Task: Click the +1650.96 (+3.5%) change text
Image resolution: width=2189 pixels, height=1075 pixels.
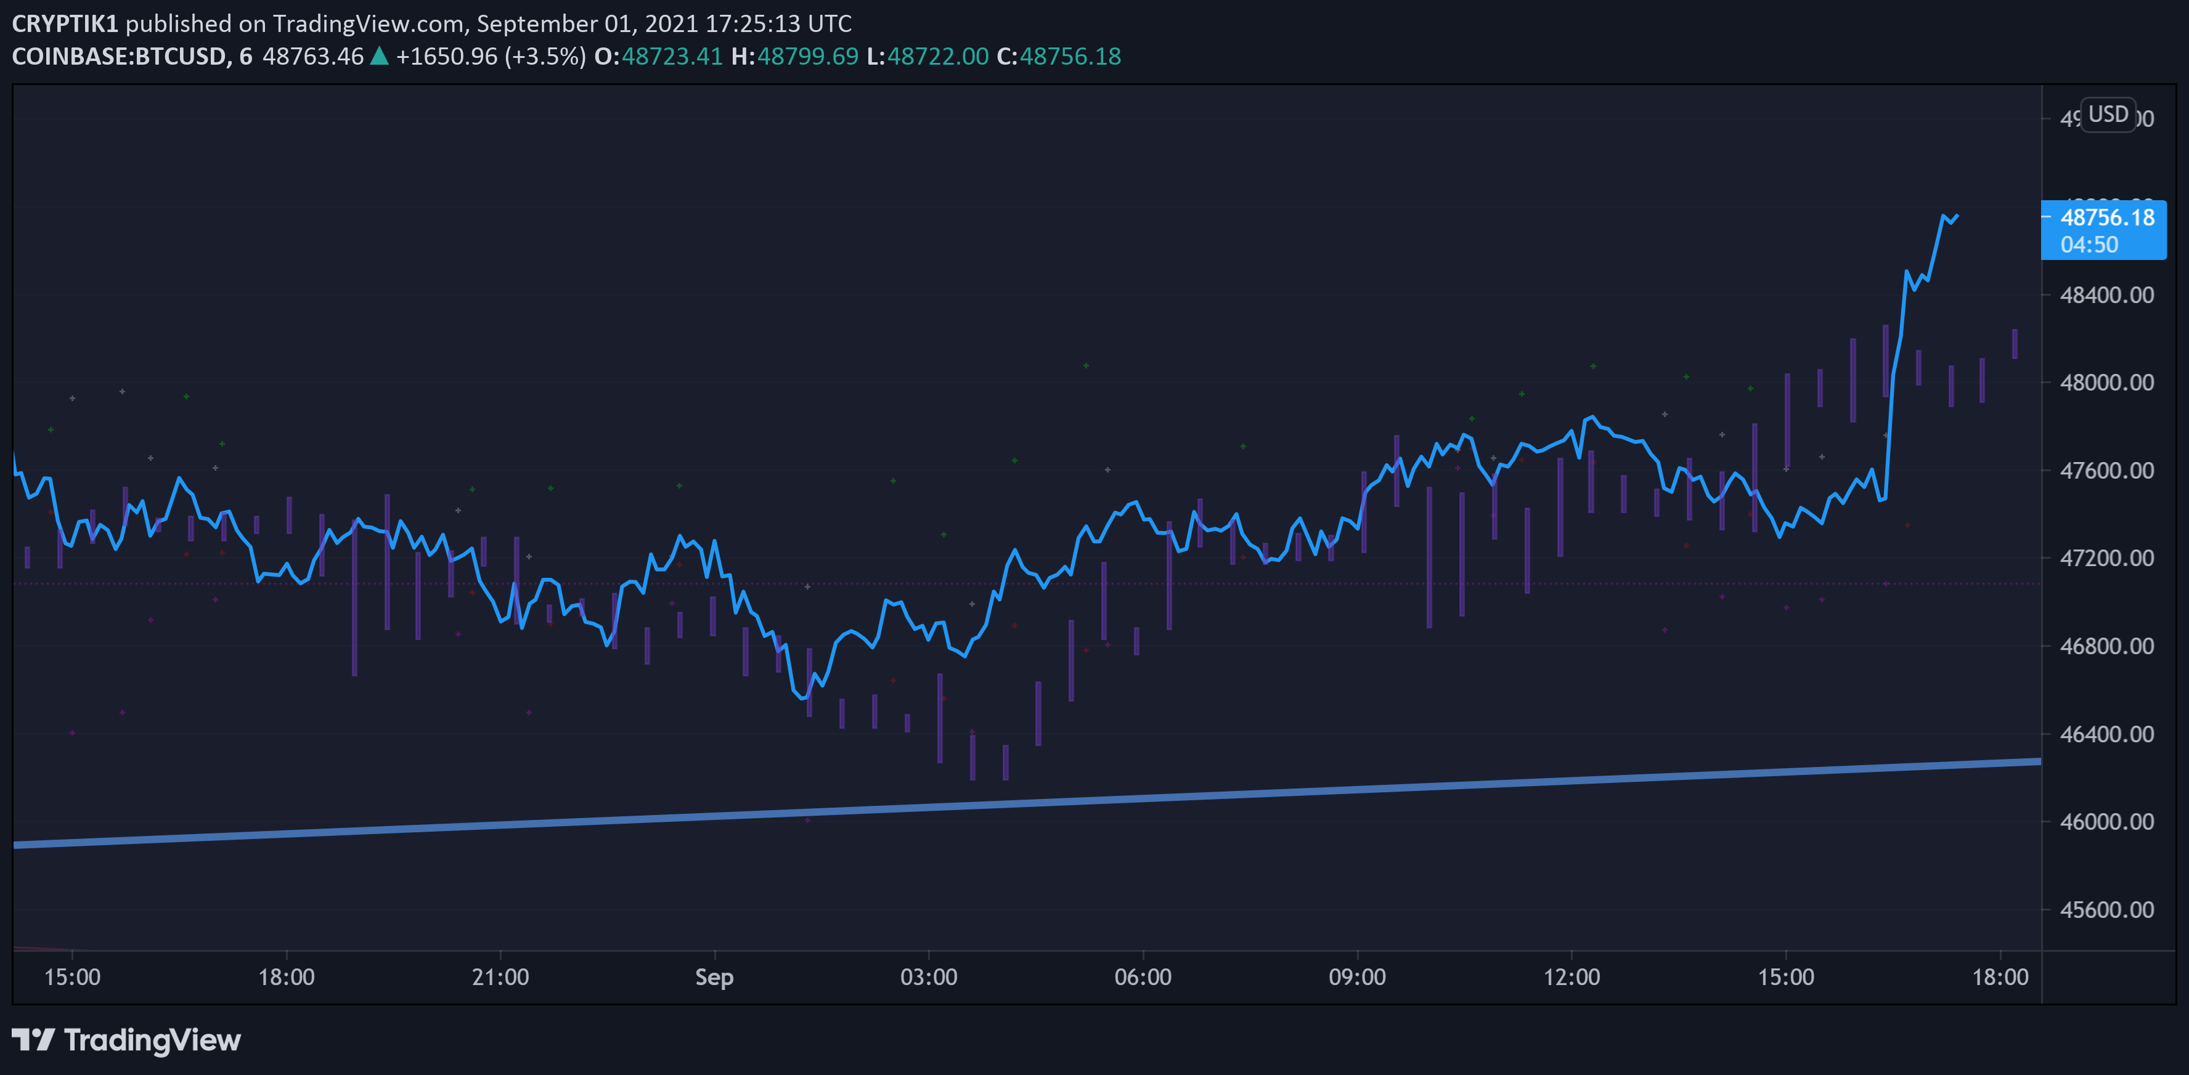Action: coord(491,56)
